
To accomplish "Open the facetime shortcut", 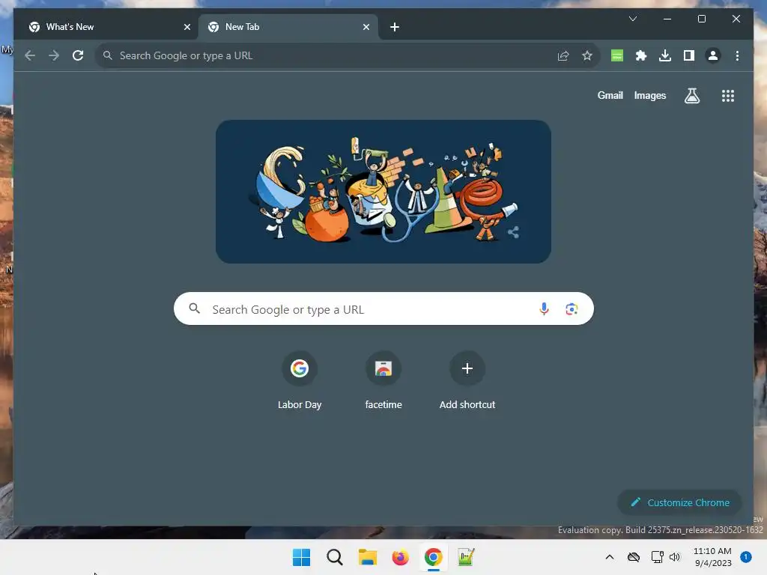I will tap(383, 381).
